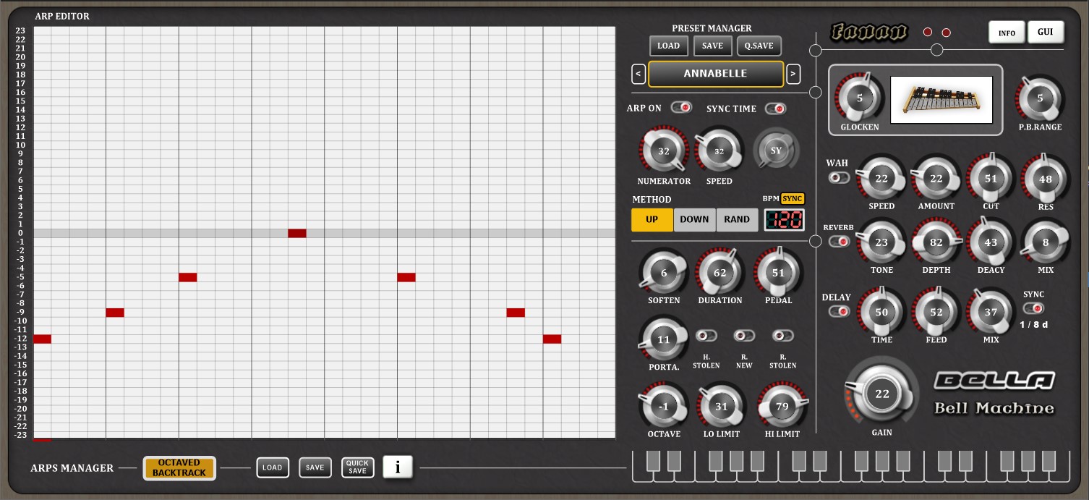Click the GUI button
The width and height of the screenshot is (1089, 500).
pos(1045,33)
